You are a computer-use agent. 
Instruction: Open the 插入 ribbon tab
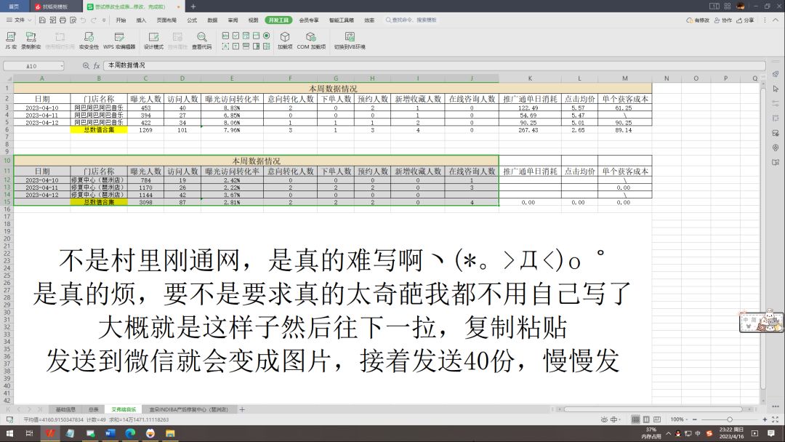[141, 20]
